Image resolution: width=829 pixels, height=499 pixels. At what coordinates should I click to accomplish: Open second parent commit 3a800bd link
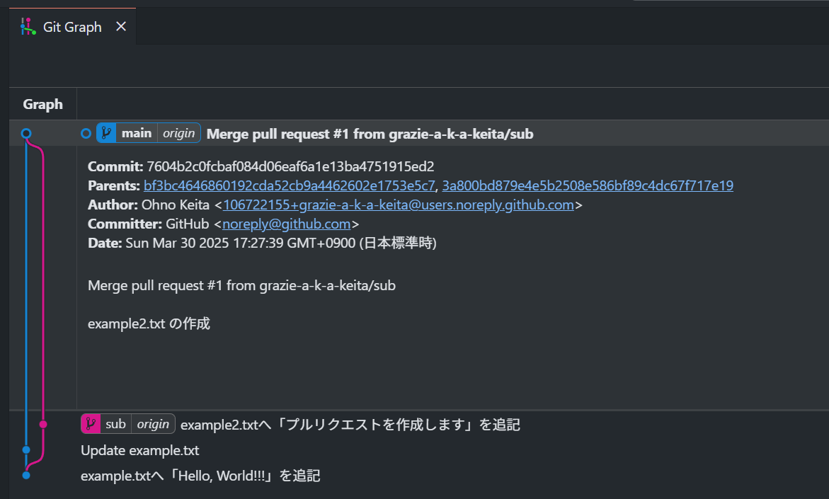(x=588, y=185)
